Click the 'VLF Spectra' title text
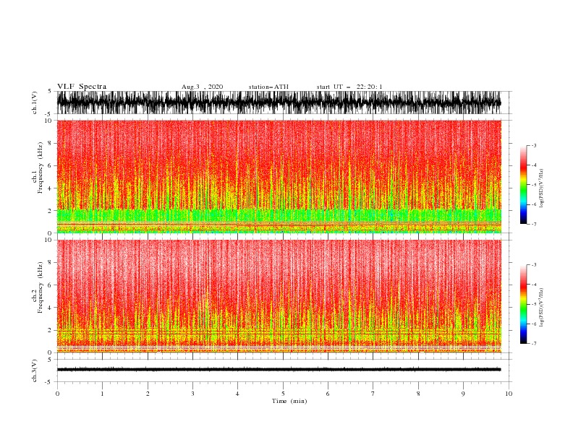Image resolution: width=573 pixels, height=442 pixels. (x=82, y=87)
